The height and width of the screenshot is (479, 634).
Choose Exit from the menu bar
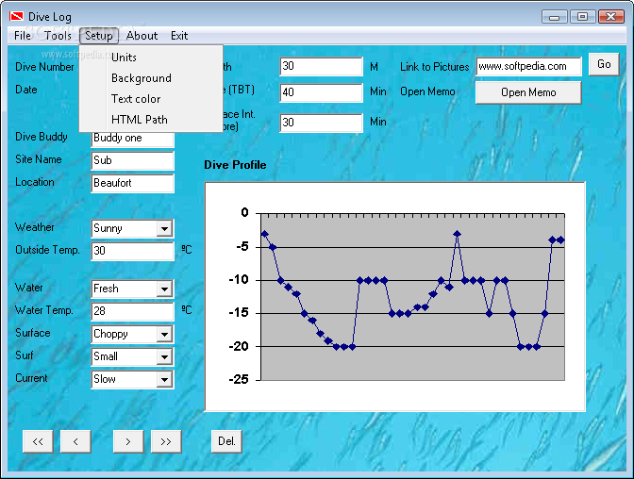tap(179, 36)
